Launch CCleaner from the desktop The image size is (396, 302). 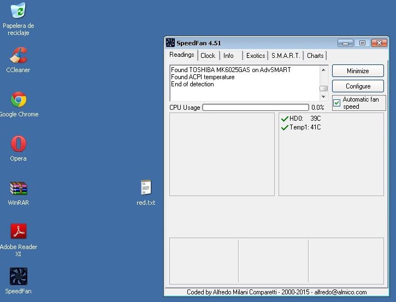(x=19, y=56)
